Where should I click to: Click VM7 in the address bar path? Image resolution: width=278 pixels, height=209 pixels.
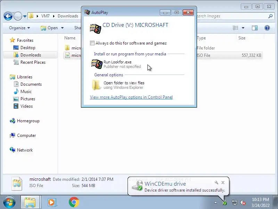tap(46, 16)
